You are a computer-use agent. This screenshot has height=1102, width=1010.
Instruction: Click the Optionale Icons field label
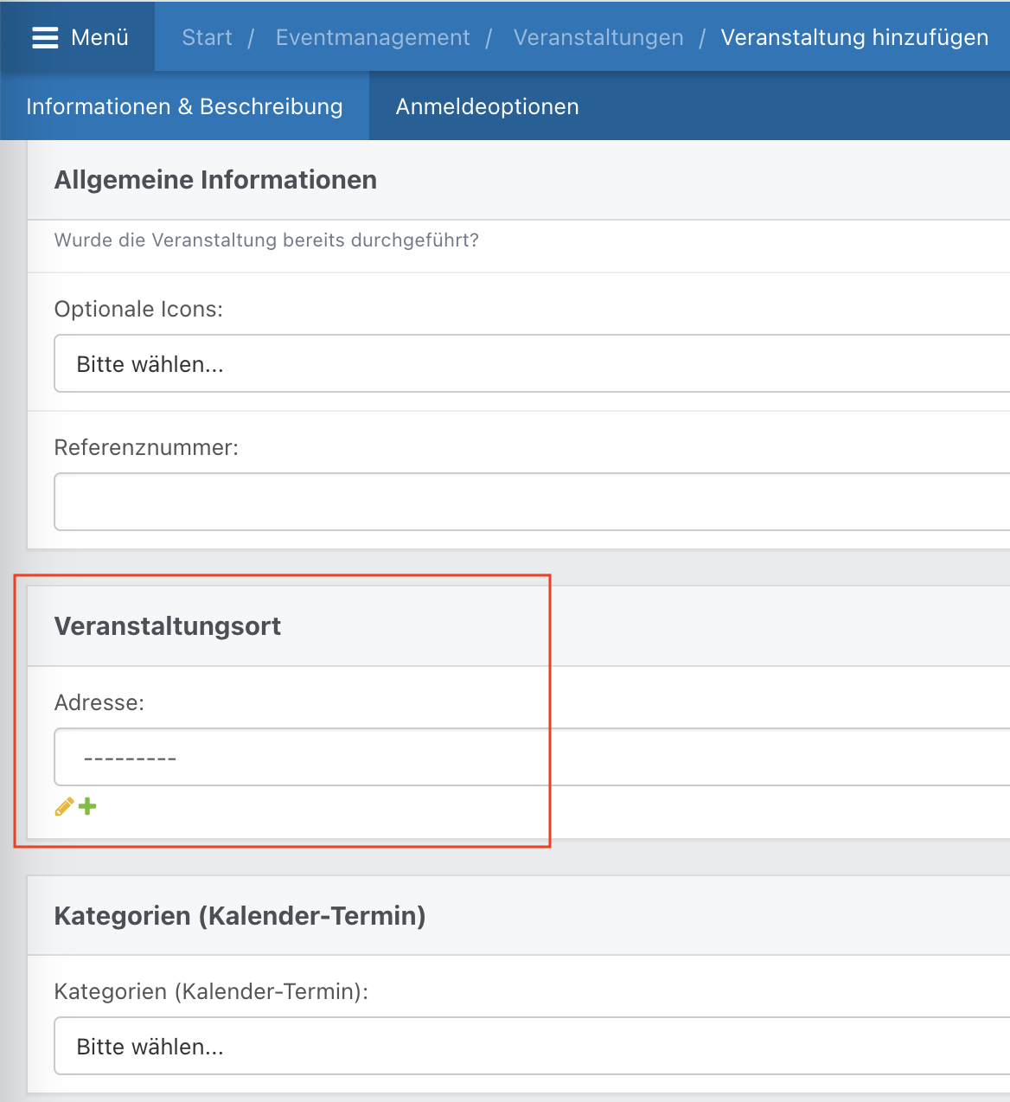point(138,309)
